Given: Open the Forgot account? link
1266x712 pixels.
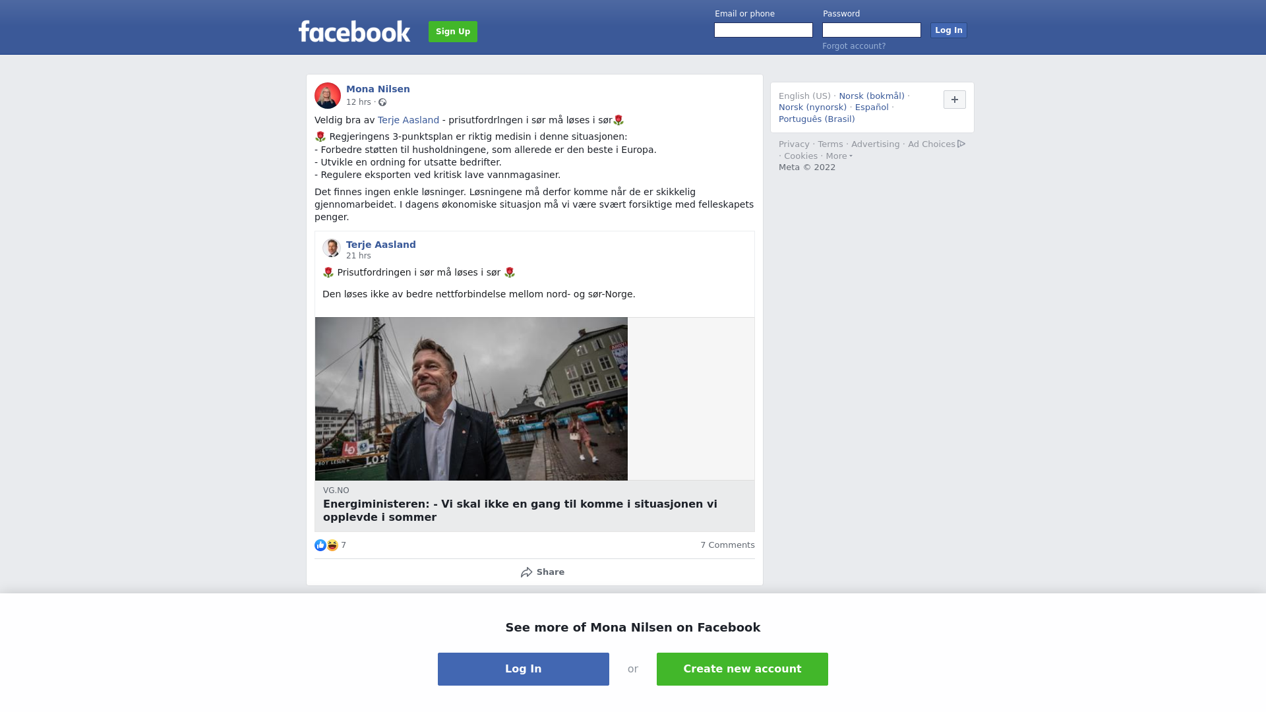Looking at the screenshot, I should coord(854,46).
